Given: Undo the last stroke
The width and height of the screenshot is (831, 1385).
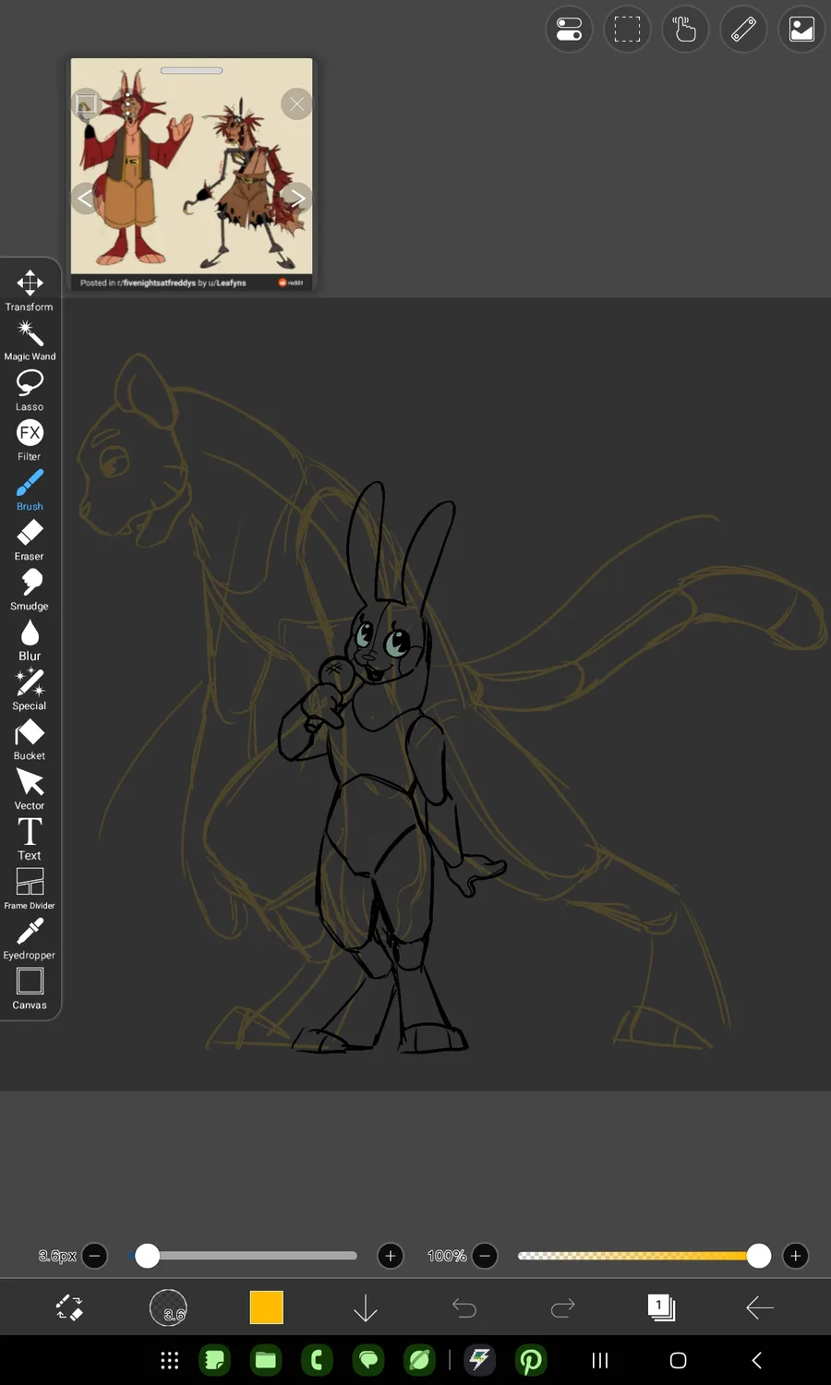Looking at the screenshot, I should [464, 1307].
